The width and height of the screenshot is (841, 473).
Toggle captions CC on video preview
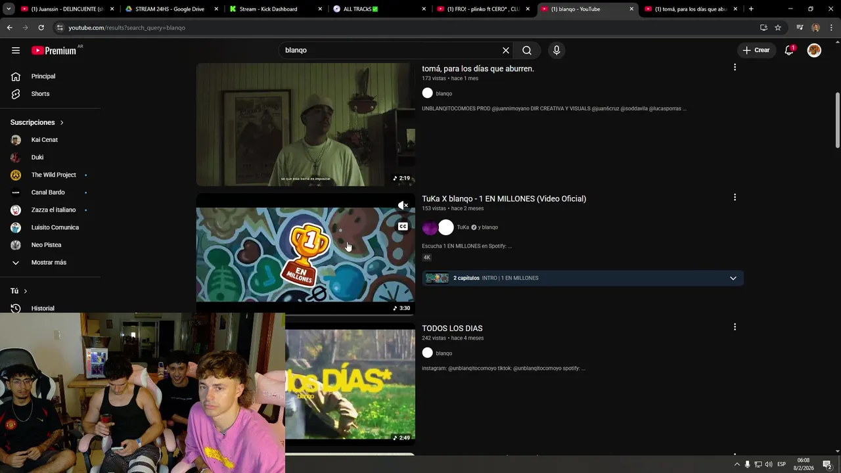[403, 227]
